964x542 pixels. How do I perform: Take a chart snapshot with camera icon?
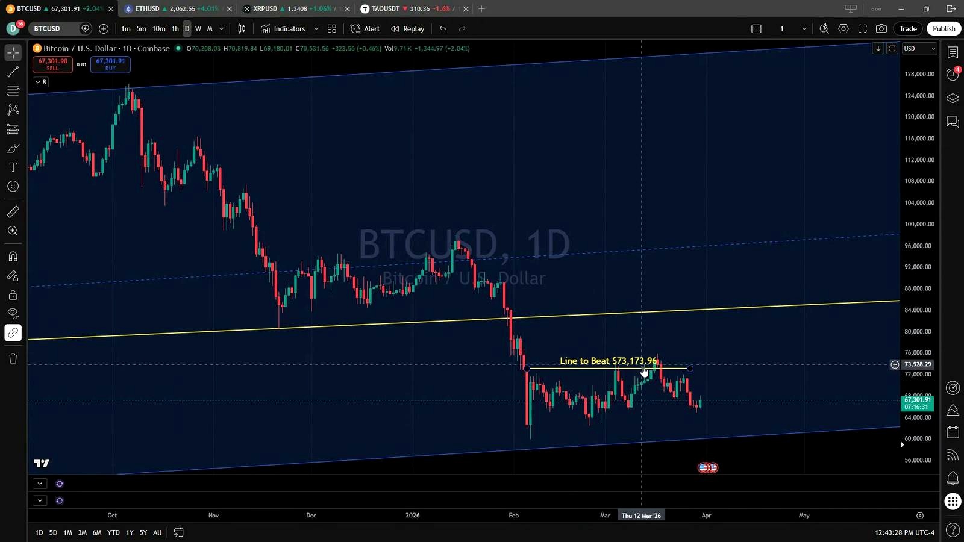(881, 28)
